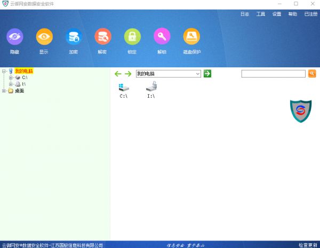Expand the 桌面 tree node
The width and height of the screenshot is (320, 248).
pos(4,91)
